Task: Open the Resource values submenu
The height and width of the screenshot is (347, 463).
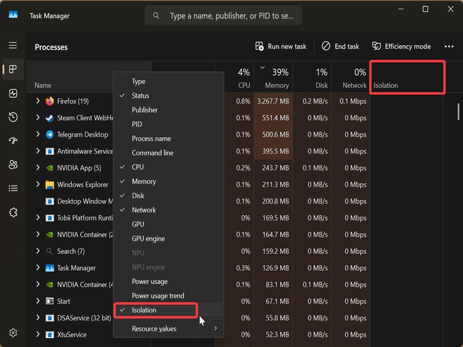Action: tap(168, 328)
